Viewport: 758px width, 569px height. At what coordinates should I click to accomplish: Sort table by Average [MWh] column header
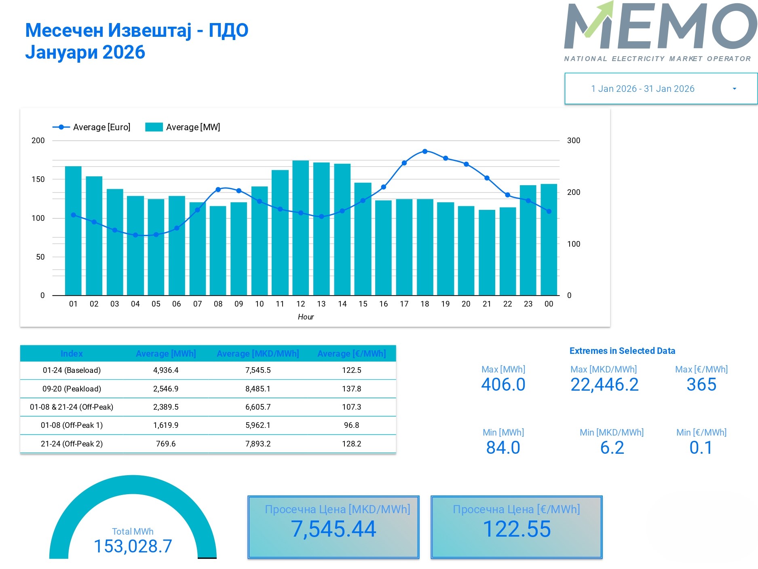166,353
